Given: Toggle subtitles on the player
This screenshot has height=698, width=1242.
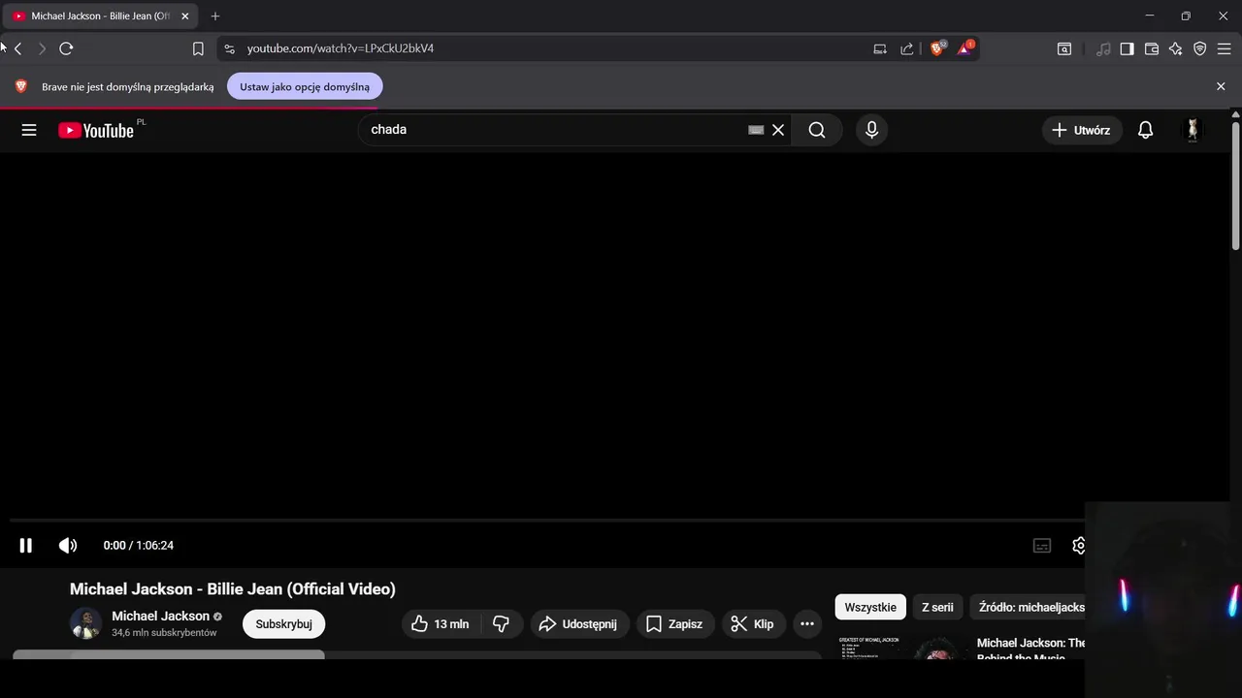Looking at the screenshot, I should coord(1042,546).
